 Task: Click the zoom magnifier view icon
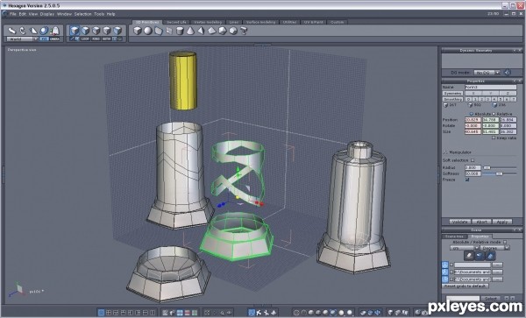(222, 313)
